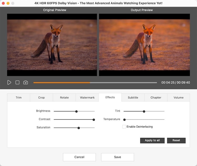
Task: Switch to the Chapter tab
Action: pyautogui.click(x=156, y=98)
